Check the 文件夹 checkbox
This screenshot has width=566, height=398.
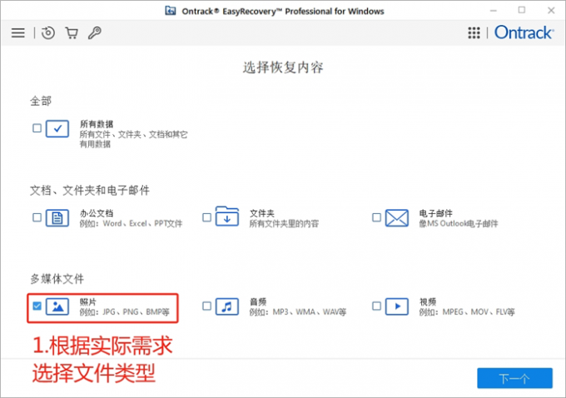pyautogui.click(x=206, y=217)
